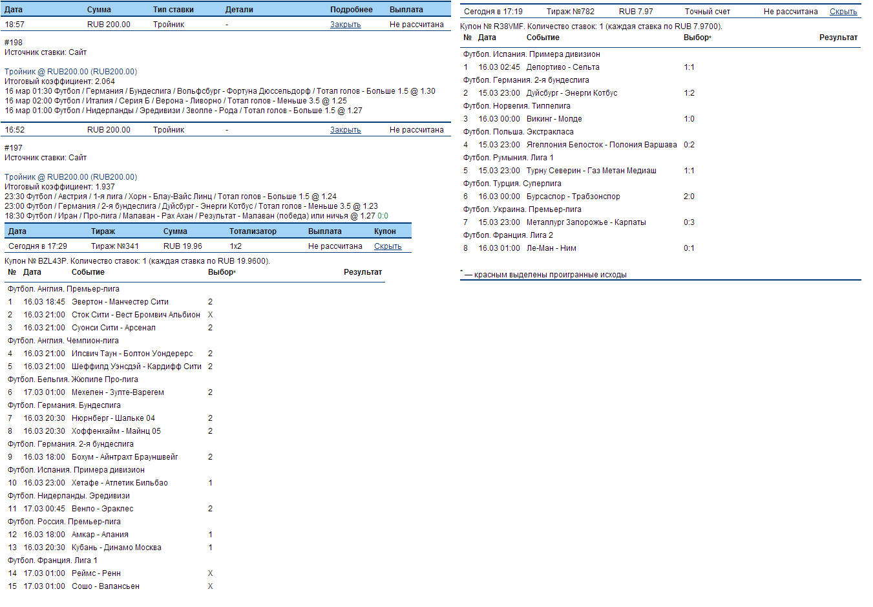The image size is (873, 607).
Task: Click the Результат header in the right coupon
Action: point(838,37)
